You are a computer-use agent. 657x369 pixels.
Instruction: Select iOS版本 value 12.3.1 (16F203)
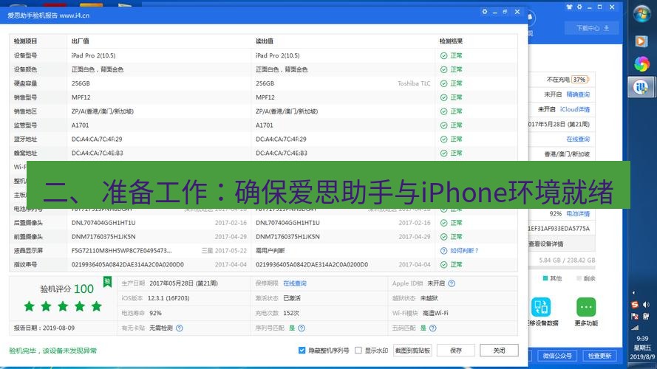pyautogui.click(x=168, y=298)
